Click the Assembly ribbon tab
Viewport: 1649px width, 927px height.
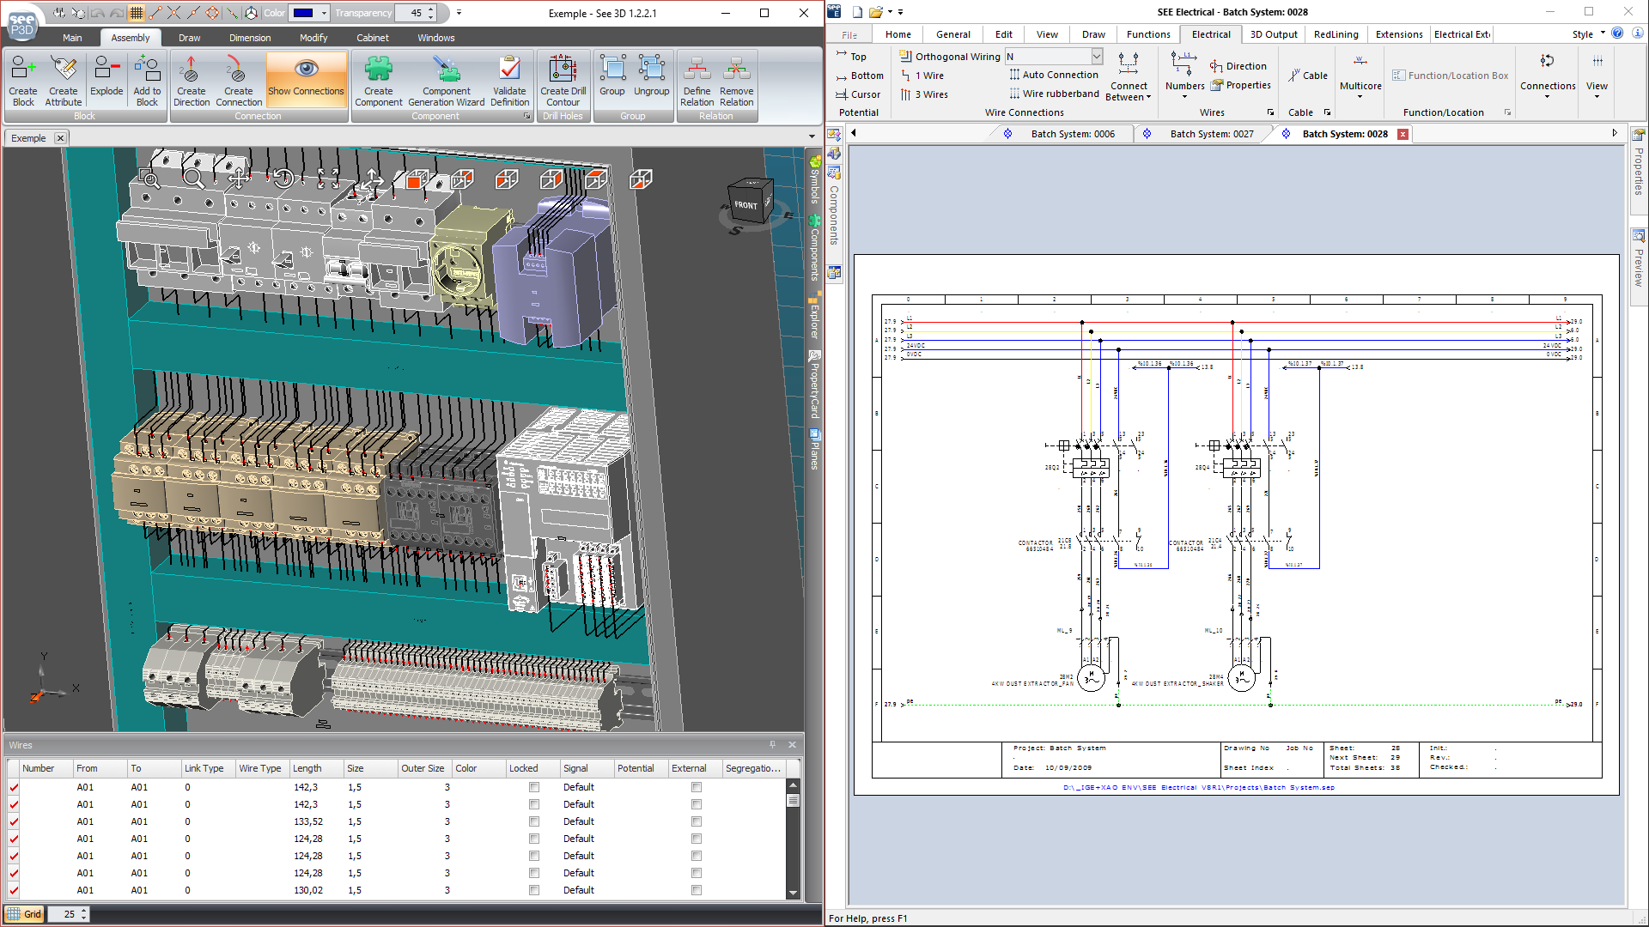point(128,38)
